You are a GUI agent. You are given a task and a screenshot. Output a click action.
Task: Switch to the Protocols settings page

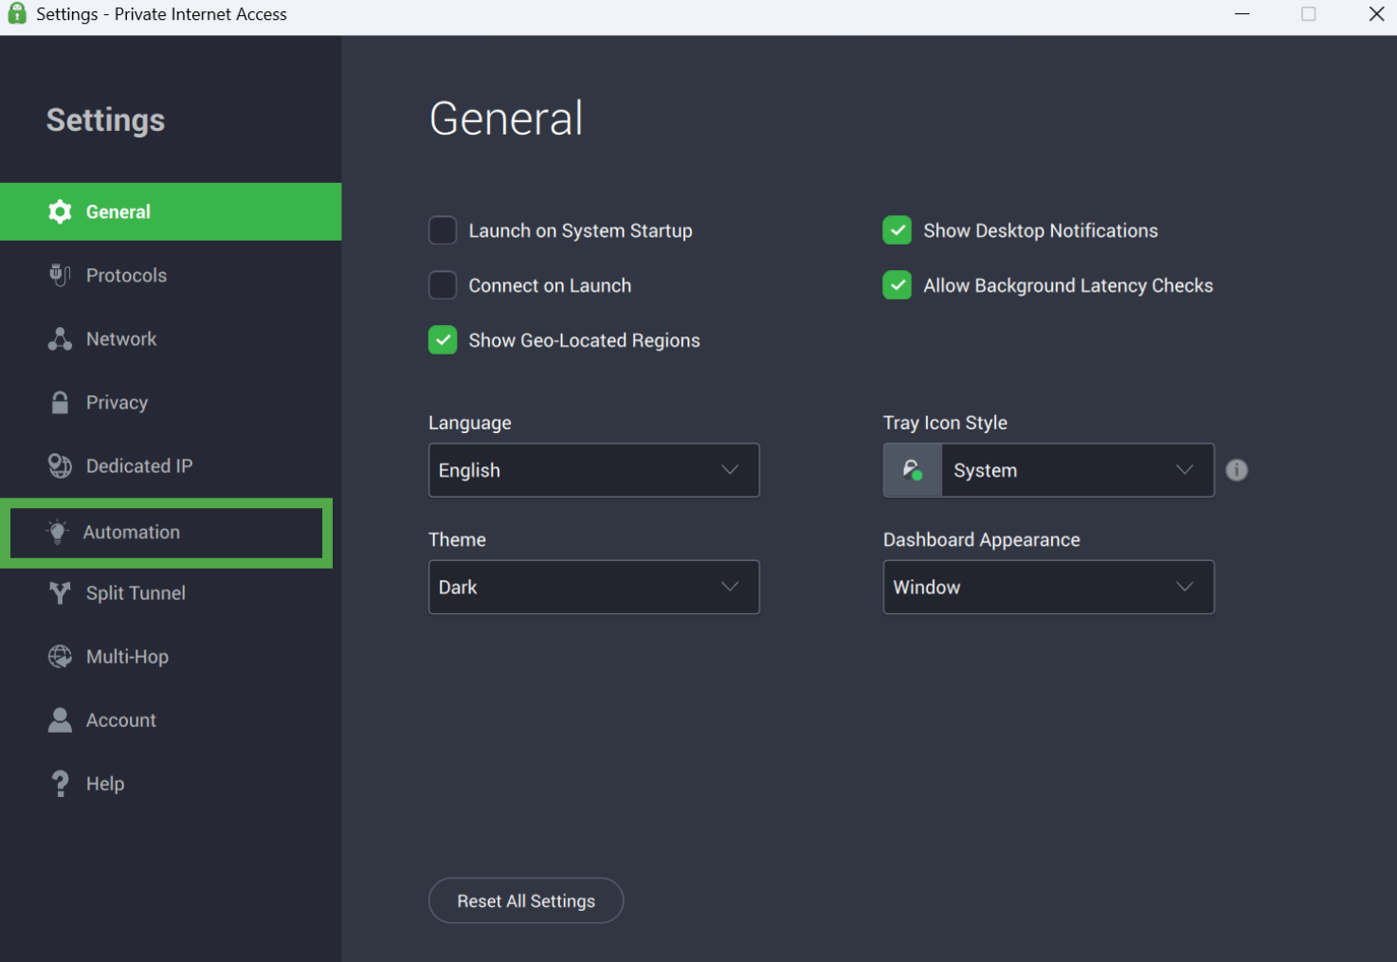click(x=171, y=275)
